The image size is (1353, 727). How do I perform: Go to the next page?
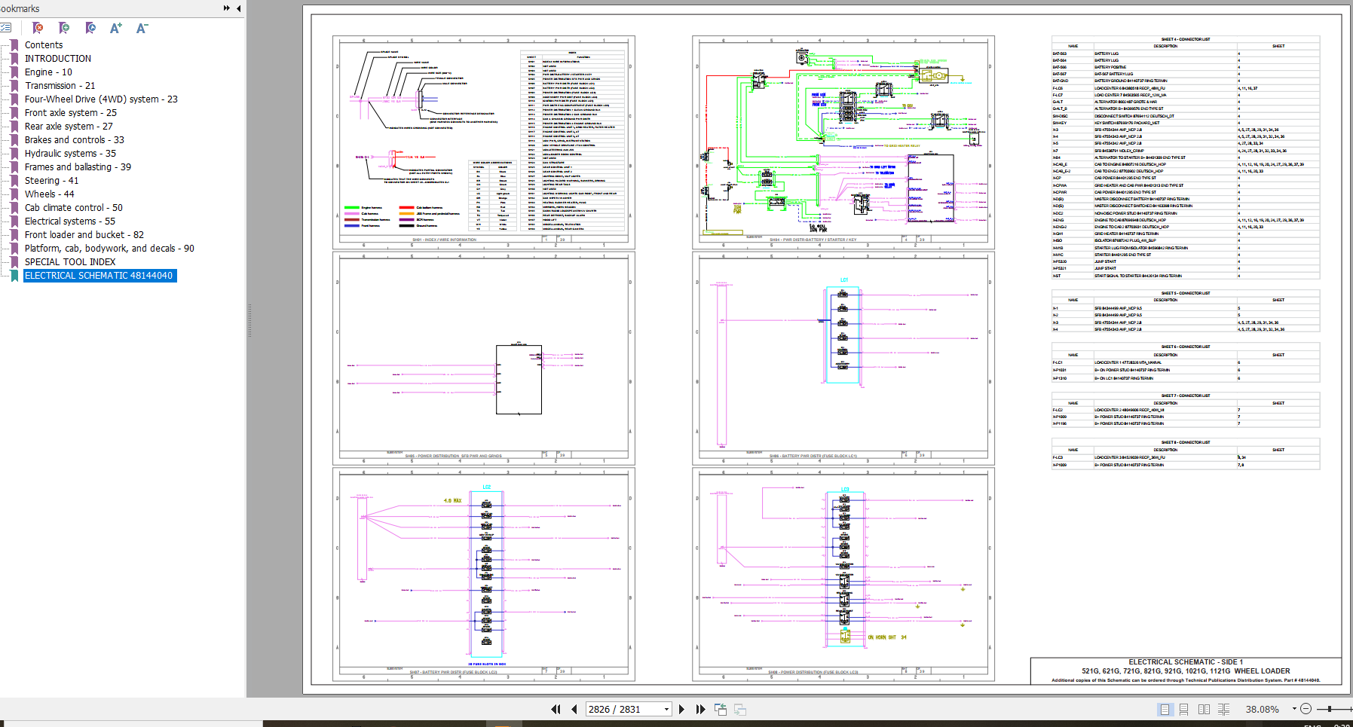click(681, 709)
